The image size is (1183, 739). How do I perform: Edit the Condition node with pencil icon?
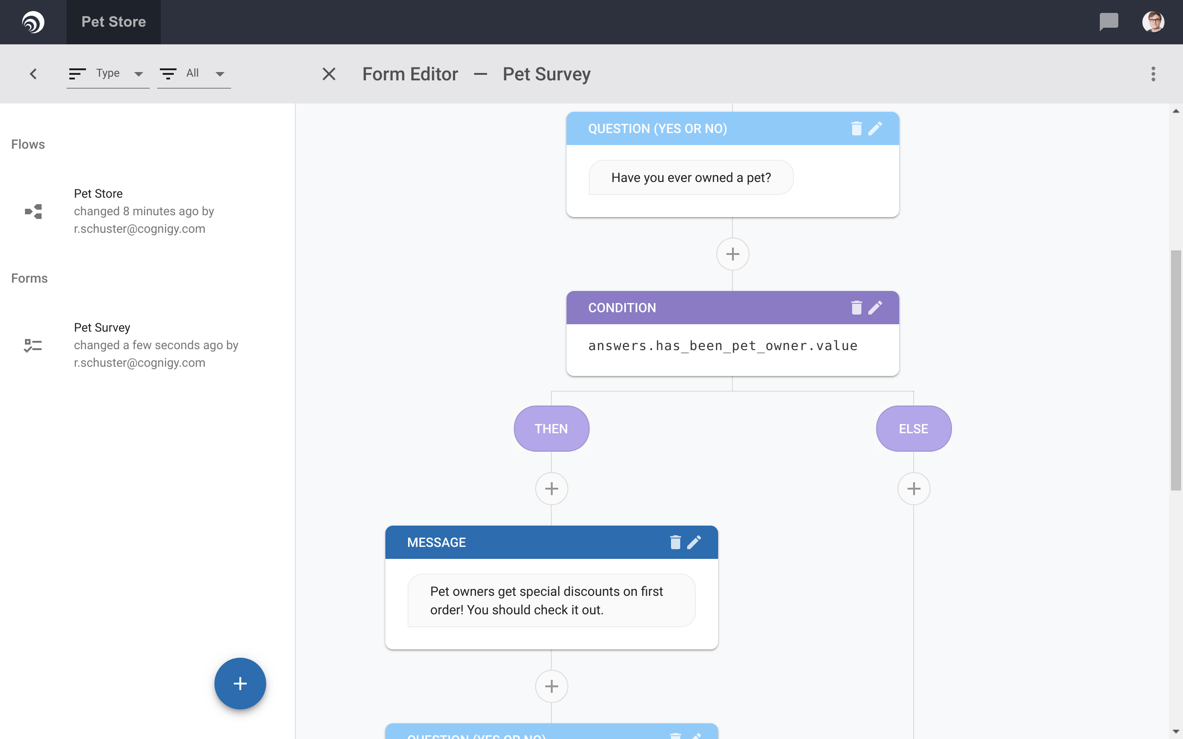point(875,308)
